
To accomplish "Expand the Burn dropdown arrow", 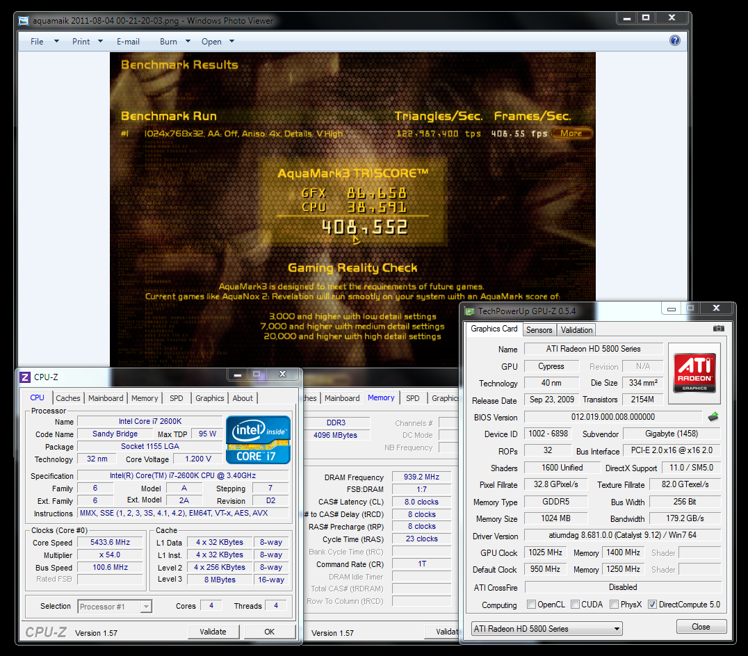I will pos(188,42).
